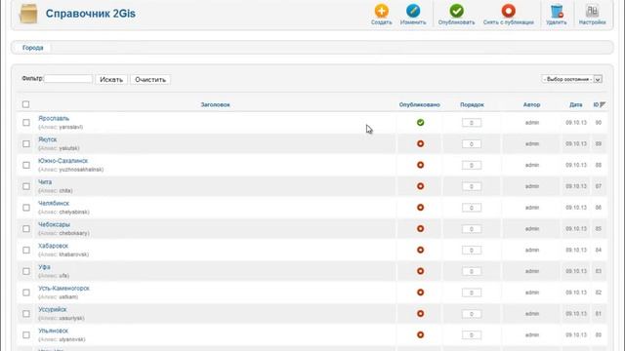Select the Челябинск row checkbox

tap(26, 208)
